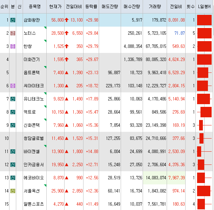
Task: Select stock name 신화콘텍
Action: pyautogui.click(x=32, y=125)
